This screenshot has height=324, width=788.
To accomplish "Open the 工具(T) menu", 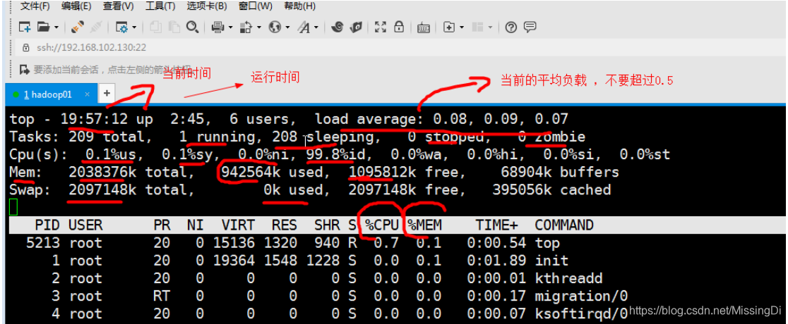I will (160, 6).
